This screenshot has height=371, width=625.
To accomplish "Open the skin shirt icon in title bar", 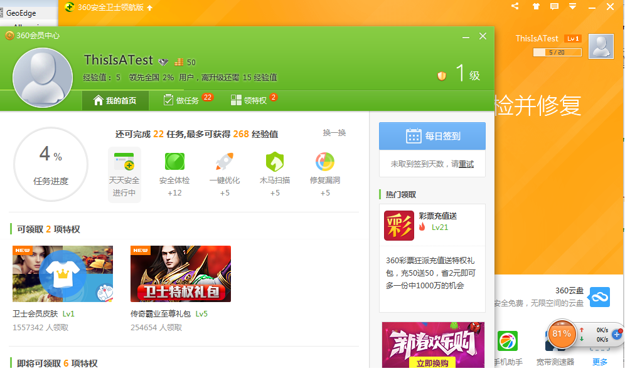I will pos(536,6).
